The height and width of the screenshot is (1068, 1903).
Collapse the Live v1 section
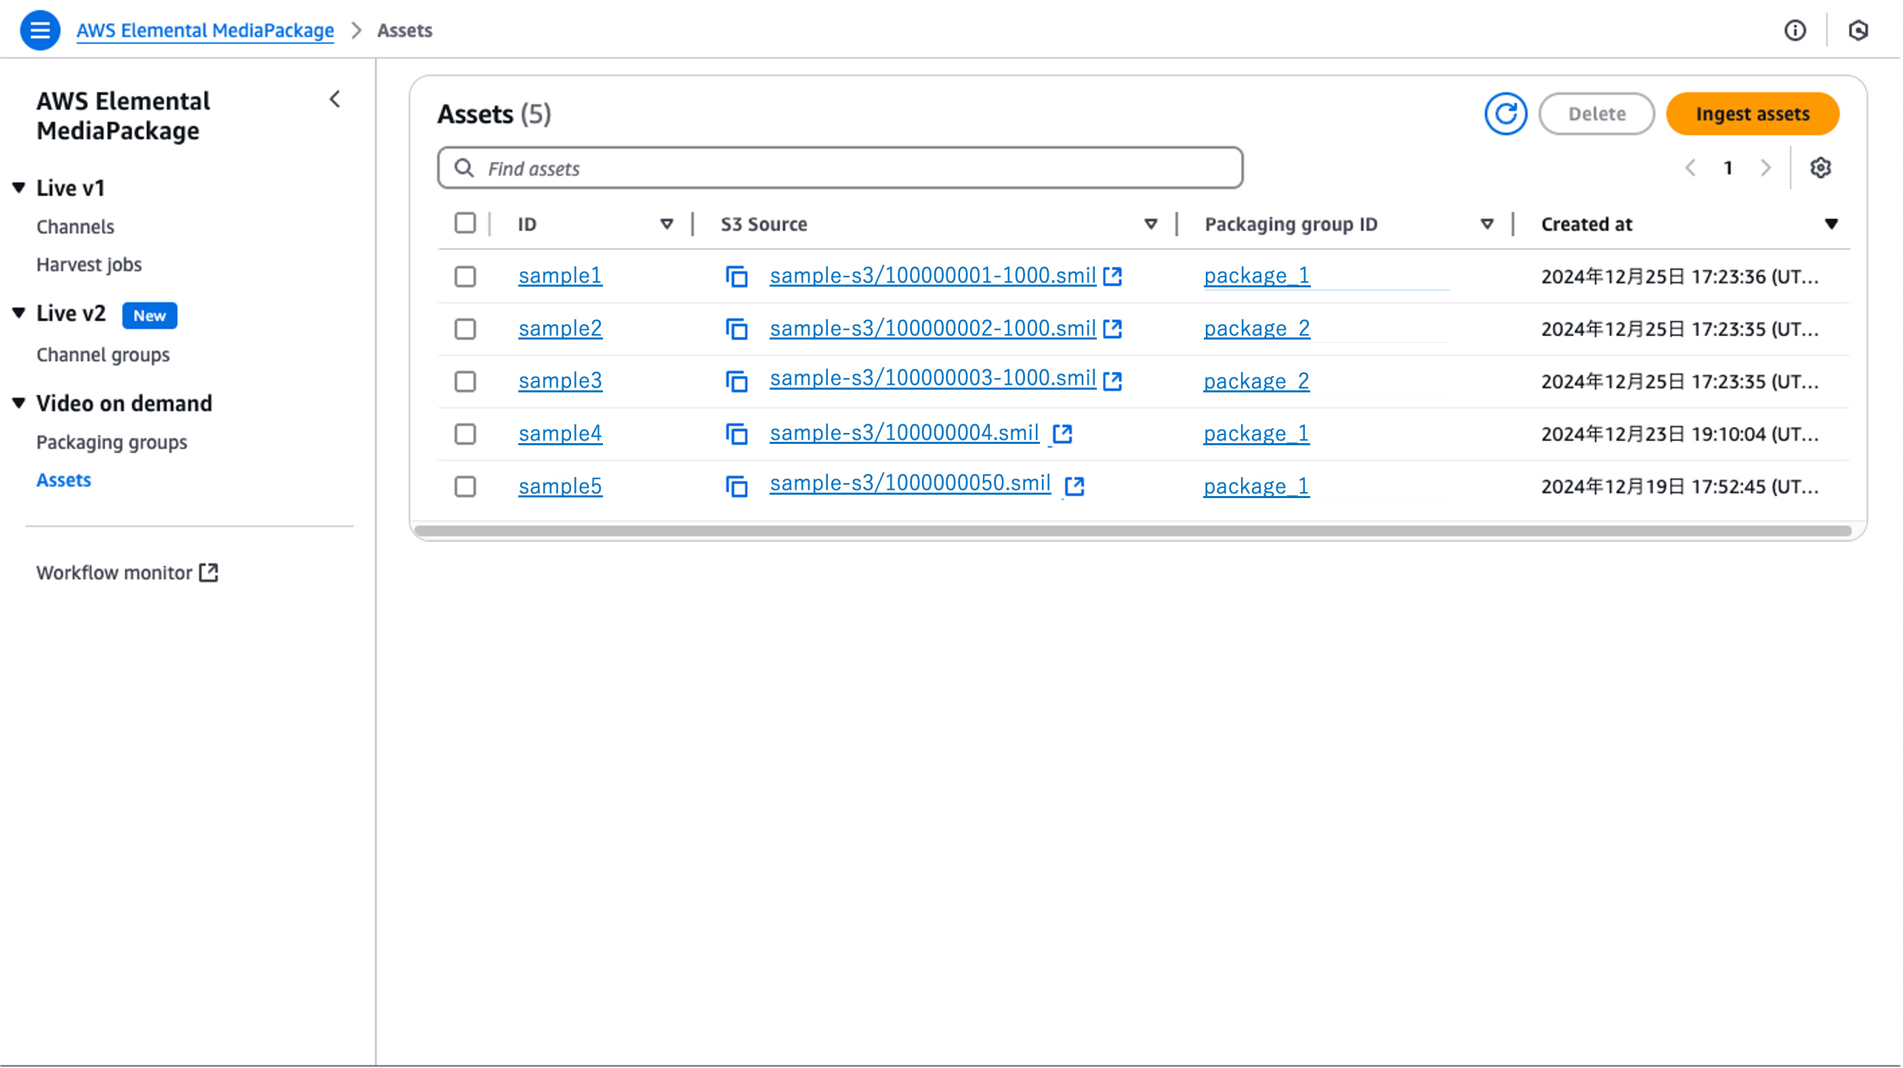point(19,188)
